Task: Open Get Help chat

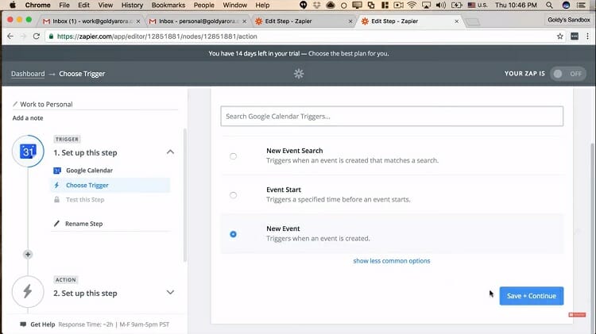Action: (43, 324)
